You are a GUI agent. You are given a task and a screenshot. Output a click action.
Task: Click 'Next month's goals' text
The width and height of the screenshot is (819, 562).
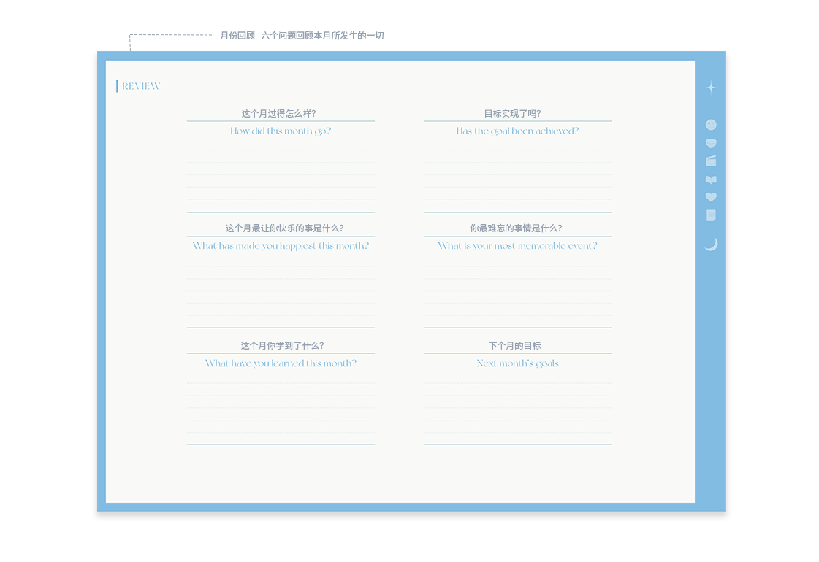coord(517,363)
